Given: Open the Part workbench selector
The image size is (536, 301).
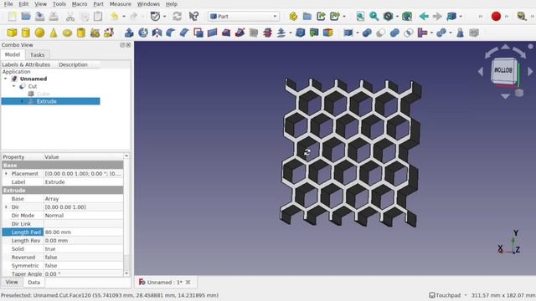Looking at the screenshot, I should (244, 17).
